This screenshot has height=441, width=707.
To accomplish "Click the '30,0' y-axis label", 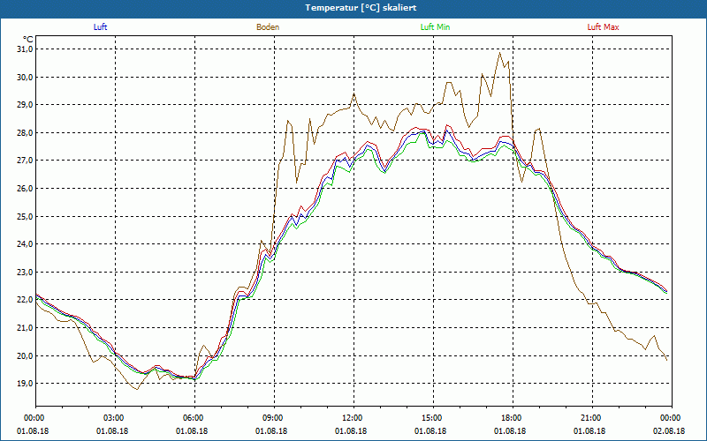I will [x=25, y=77].
